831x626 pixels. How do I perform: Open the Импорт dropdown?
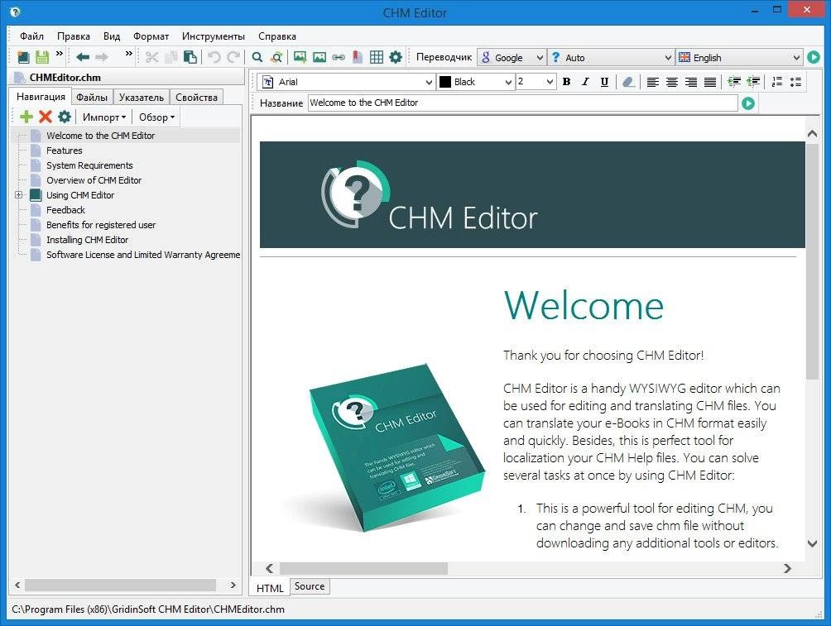[x=104, y=117]
